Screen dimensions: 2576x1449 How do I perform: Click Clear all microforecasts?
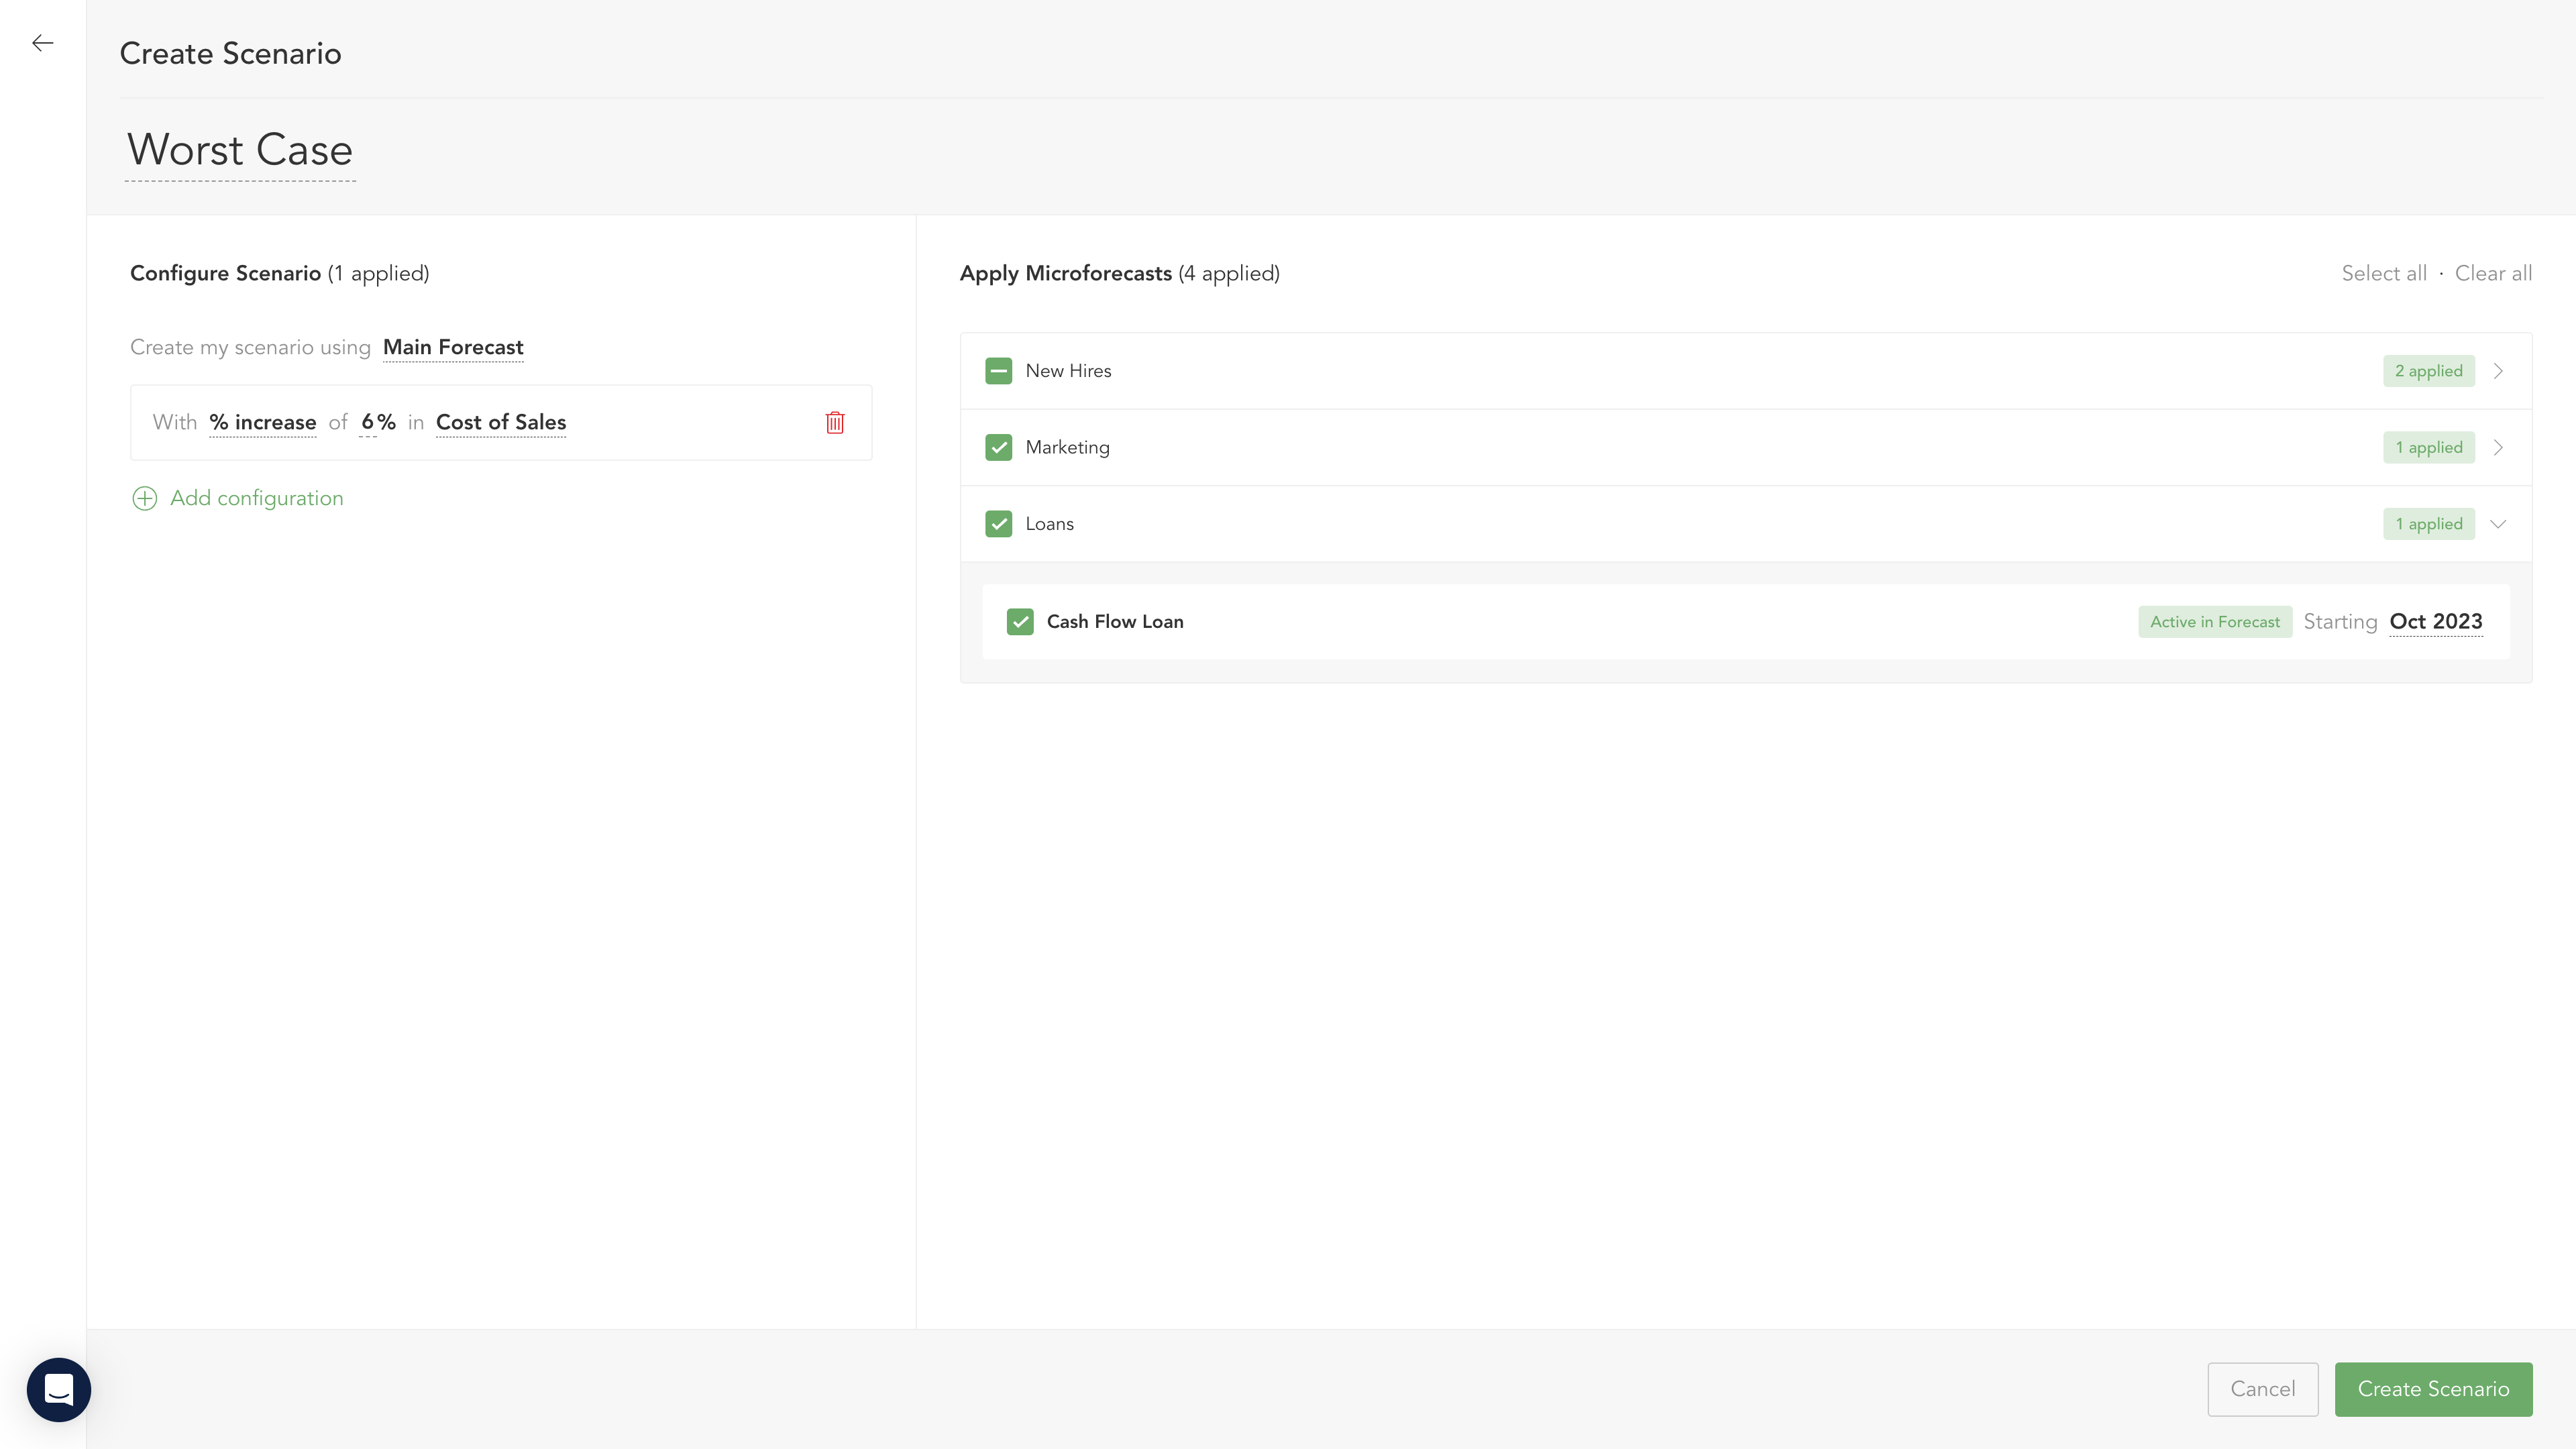coord(2493,273)
